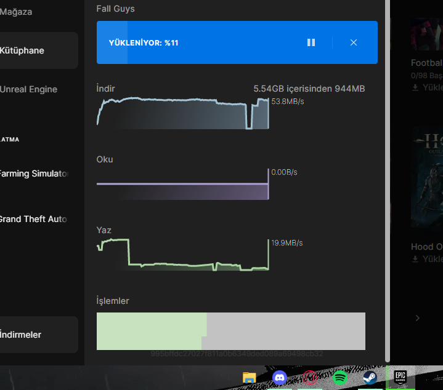Open the red circular taskbar app
The width and height of the screenshot is (443, 390).
(x=310, y=378)
